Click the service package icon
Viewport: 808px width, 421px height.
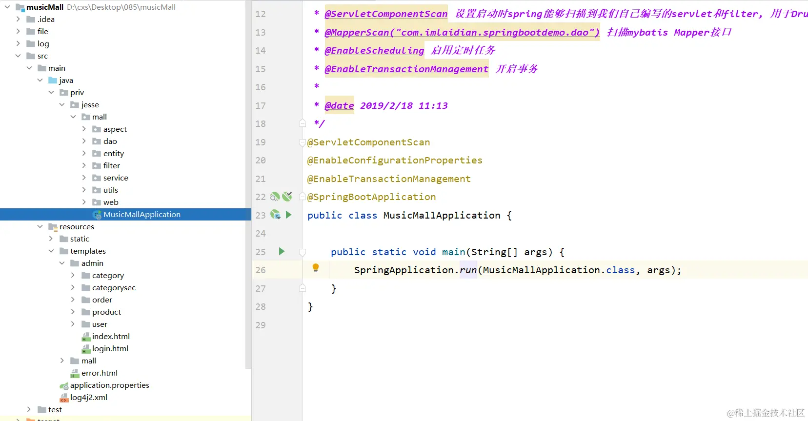[97, 178]
